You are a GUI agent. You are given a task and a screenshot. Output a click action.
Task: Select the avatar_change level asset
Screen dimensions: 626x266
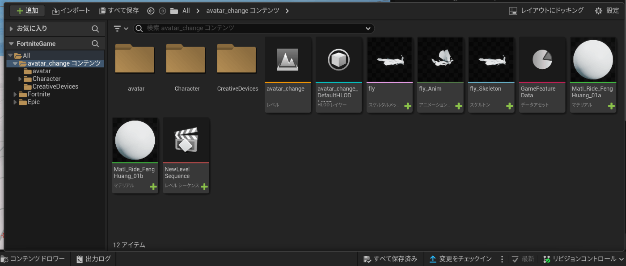point(288,75)
